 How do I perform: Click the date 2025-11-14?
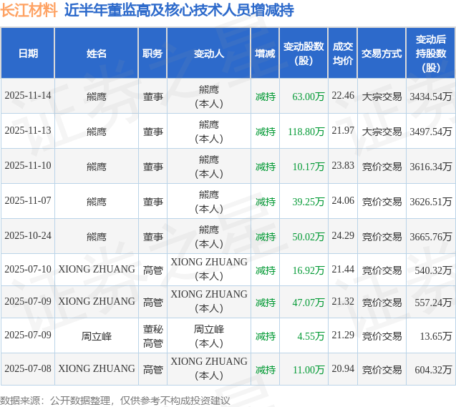[28, 96]
